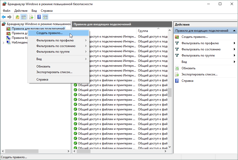Expand the 'Наблюдение' tree node arrow

[3, 42]
